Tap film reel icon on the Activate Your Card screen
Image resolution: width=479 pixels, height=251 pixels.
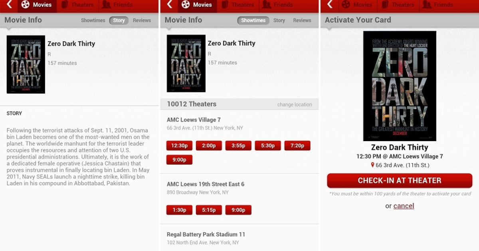346,5
